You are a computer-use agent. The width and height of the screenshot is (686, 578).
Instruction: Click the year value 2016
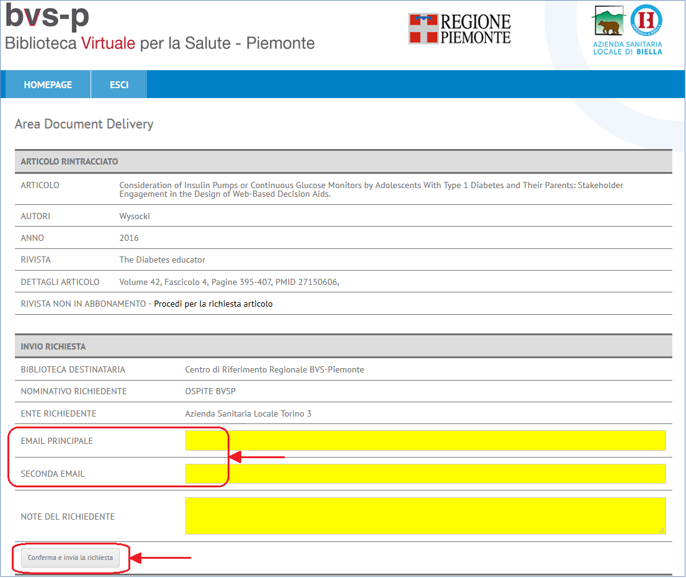coord(128,238)
